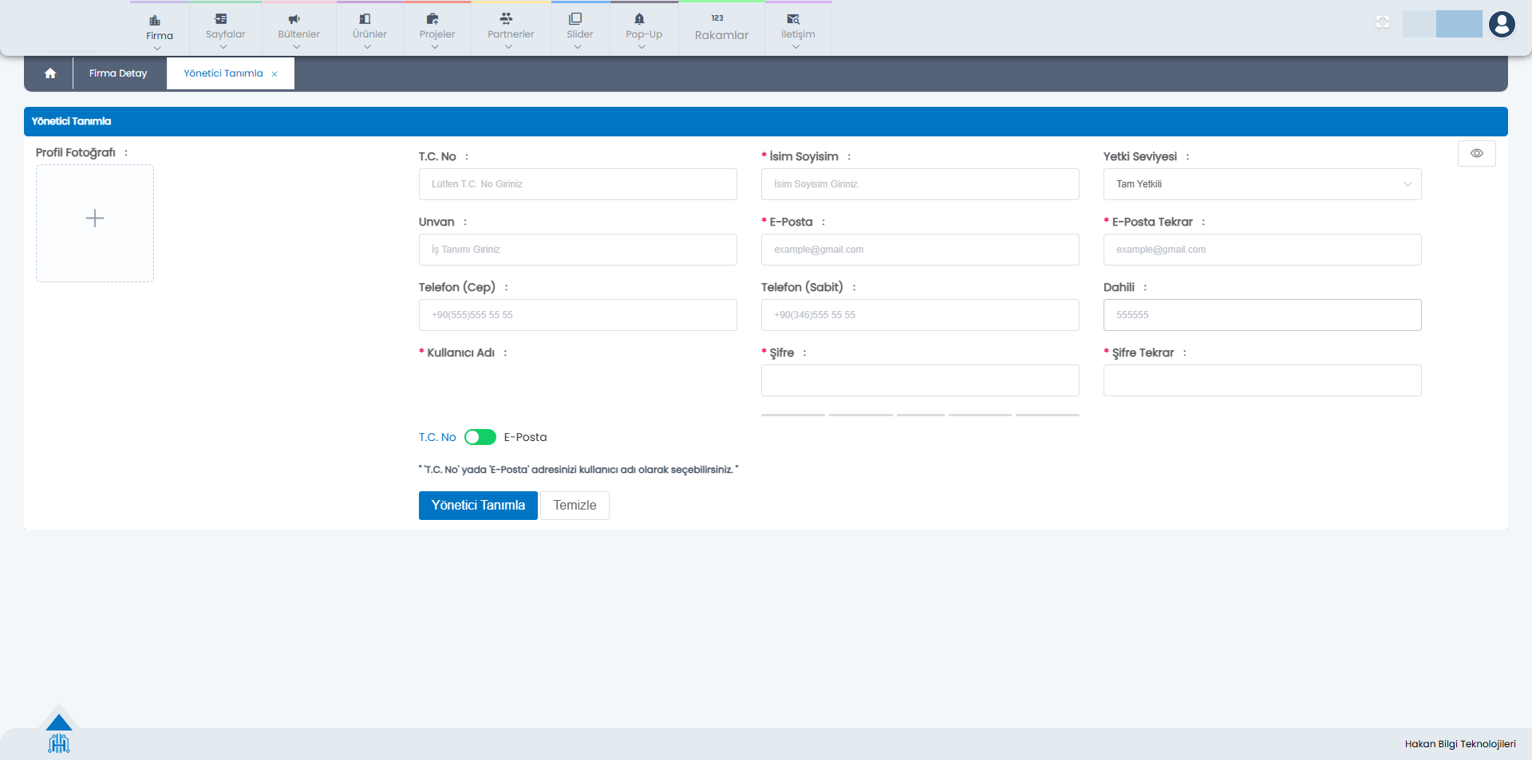1532x760 pixels.
Task: Click the Rakamlar numbers icon
Action: point(717,18)
